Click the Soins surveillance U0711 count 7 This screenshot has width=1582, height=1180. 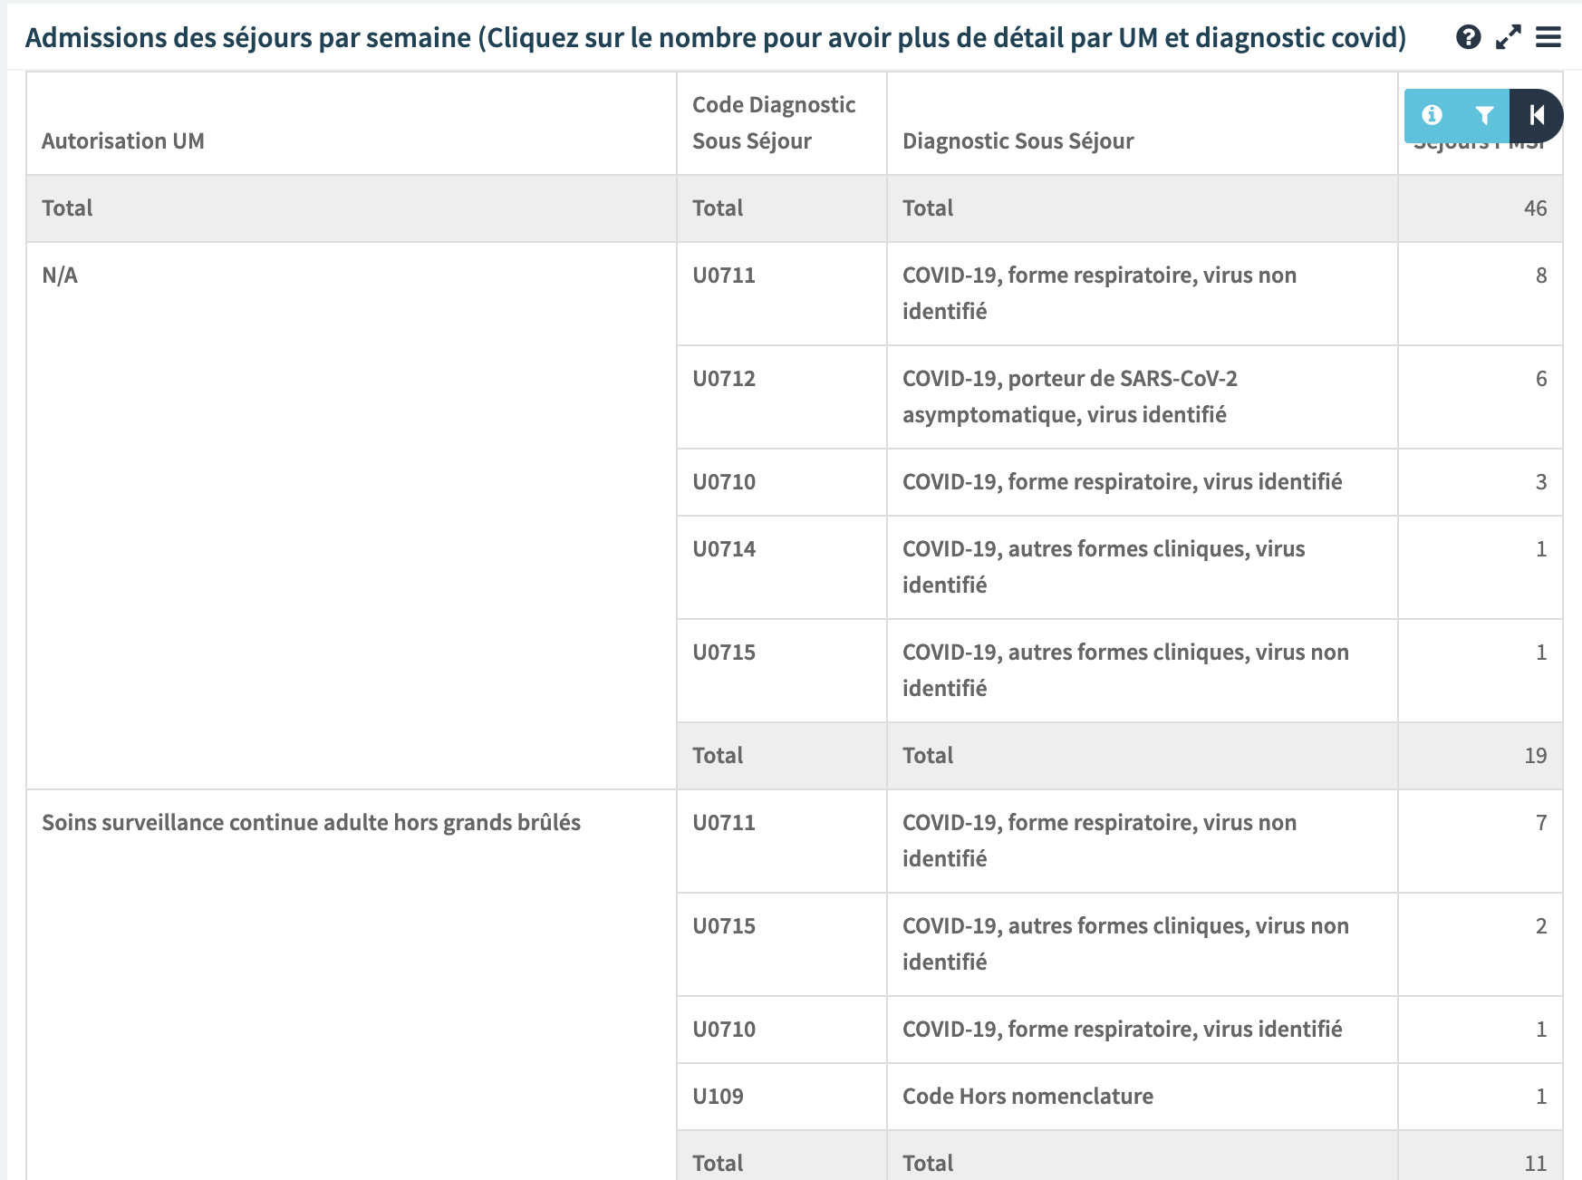click(1541, 823)
